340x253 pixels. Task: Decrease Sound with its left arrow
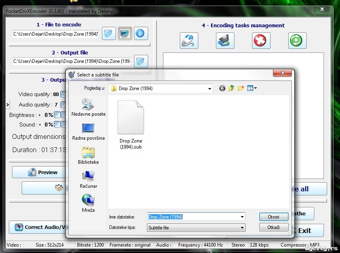coord(57,124)
